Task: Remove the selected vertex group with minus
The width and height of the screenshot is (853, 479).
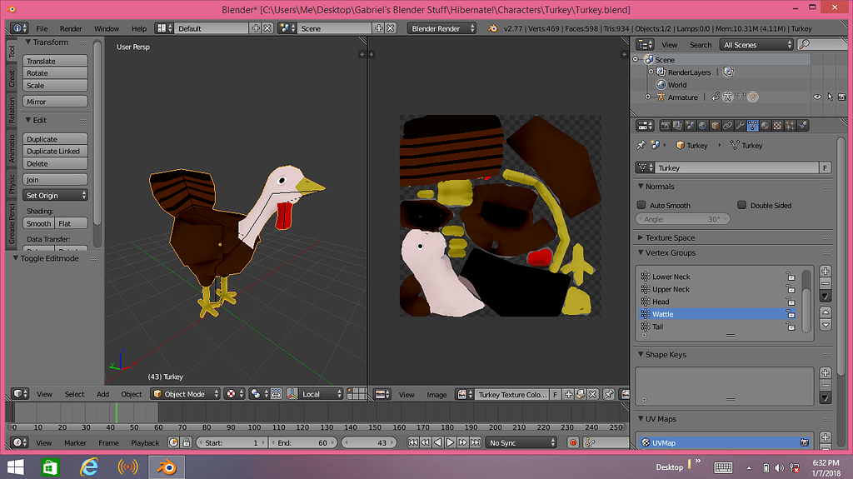Action: (826, 283)
